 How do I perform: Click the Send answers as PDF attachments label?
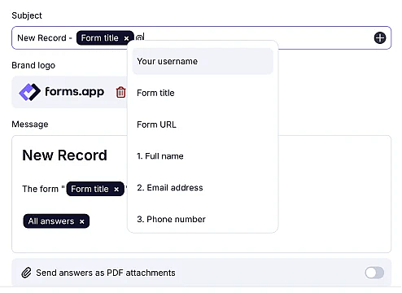(106, 273)
